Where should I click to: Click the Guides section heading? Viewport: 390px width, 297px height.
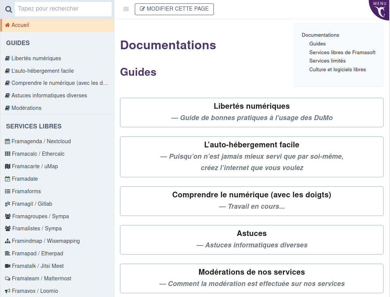pyautogui.click(x=138, y=72)
